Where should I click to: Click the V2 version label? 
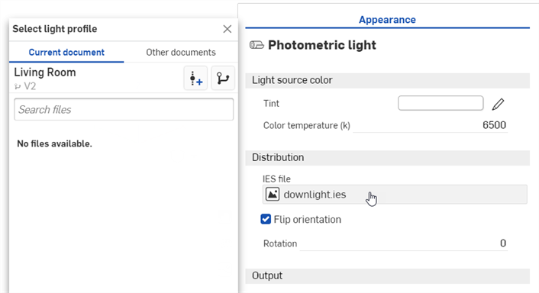[x=30, y=86]
